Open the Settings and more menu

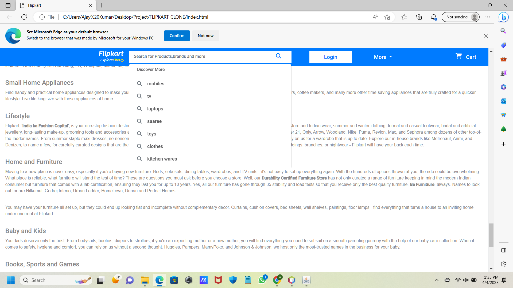pos(488,17)
